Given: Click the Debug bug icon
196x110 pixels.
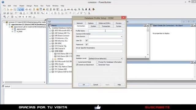Looking at the screenshot, I should tap(79, 9).
